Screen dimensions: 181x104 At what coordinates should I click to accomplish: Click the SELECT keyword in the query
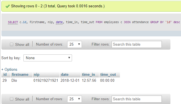click(x=13, y=22)
